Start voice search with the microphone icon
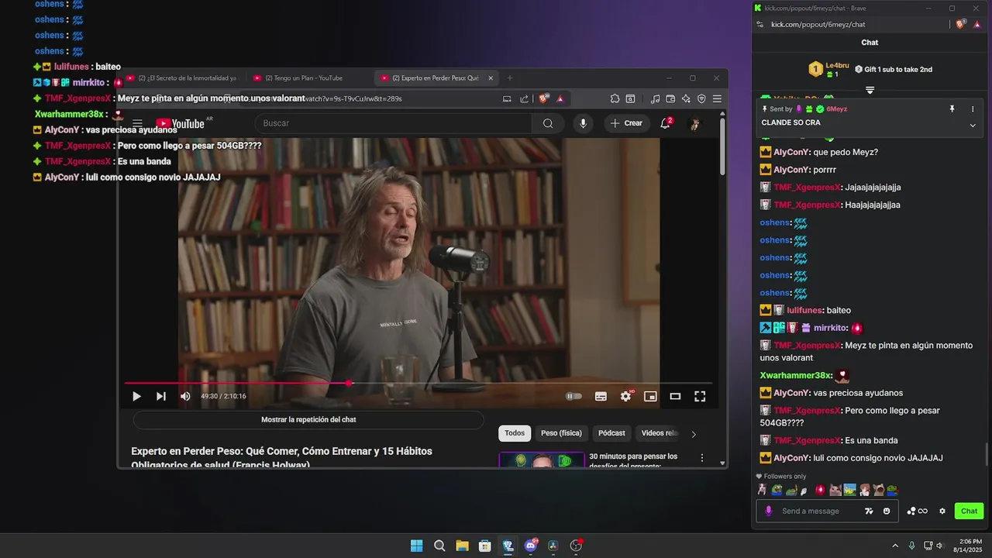Viewport: 992px width, 558px height. tap(583, 123)
